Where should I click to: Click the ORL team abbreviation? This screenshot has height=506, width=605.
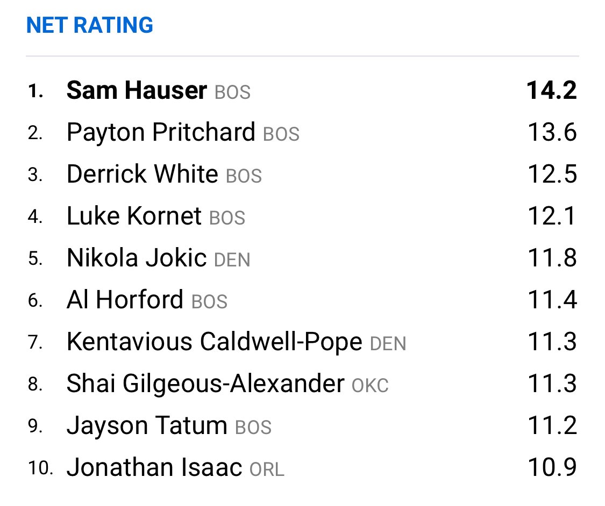tap(267, 470)
